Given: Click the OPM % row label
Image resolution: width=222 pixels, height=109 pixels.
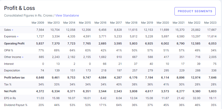Looking at the screenshot, I should (x=9, y=50).
